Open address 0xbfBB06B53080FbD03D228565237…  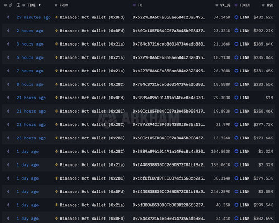tap(169, 205)
